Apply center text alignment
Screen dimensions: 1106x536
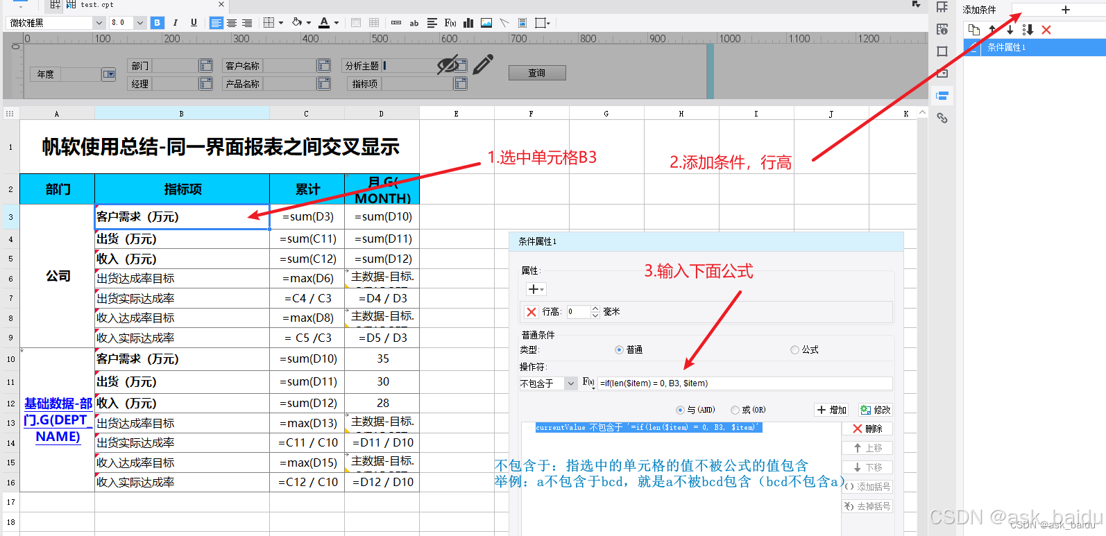click(232, 23)
